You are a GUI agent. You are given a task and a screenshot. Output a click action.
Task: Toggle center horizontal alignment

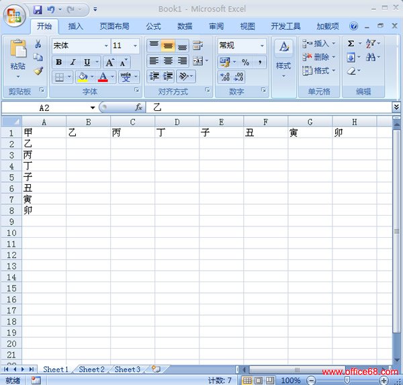point(168,61)
